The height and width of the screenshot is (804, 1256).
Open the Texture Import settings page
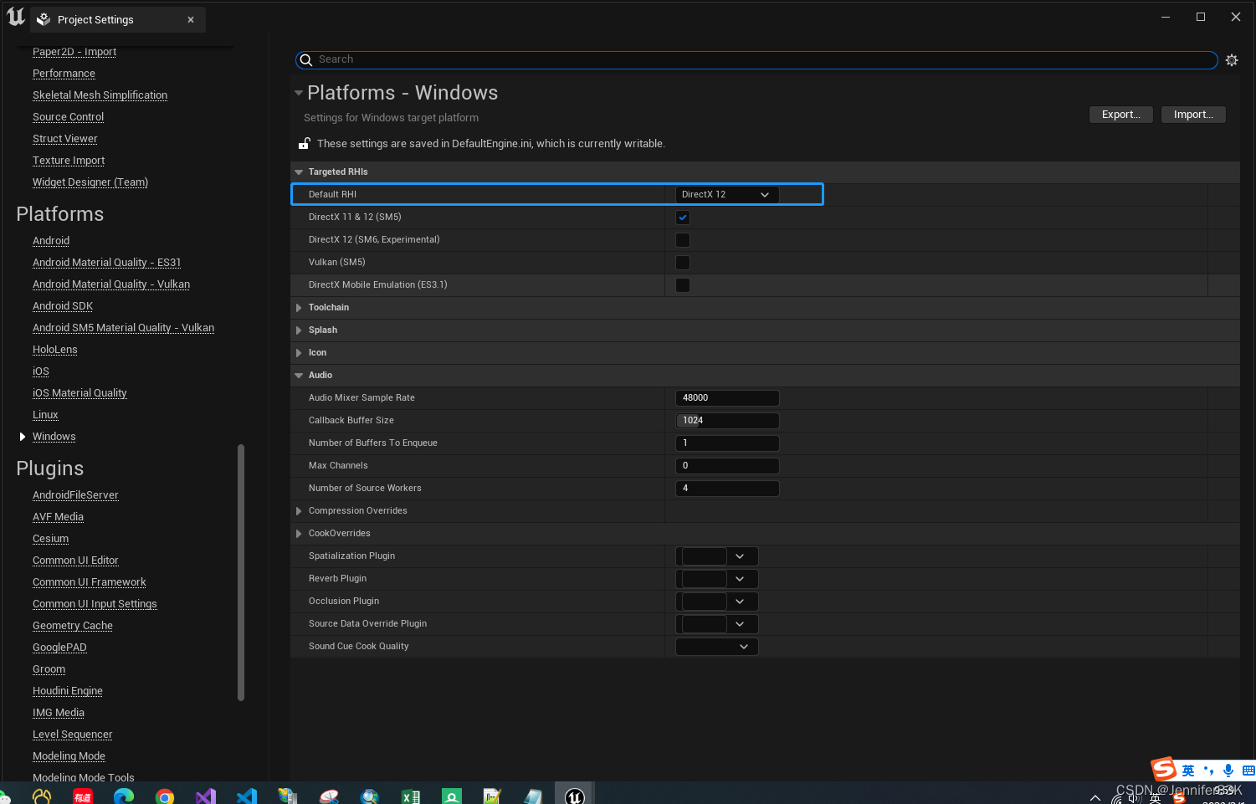click(68, 160)
